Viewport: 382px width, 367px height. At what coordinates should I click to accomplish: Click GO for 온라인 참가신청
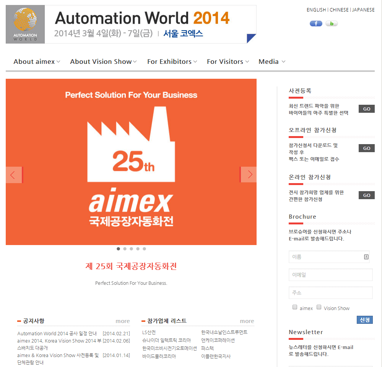(x=366, y=195)
